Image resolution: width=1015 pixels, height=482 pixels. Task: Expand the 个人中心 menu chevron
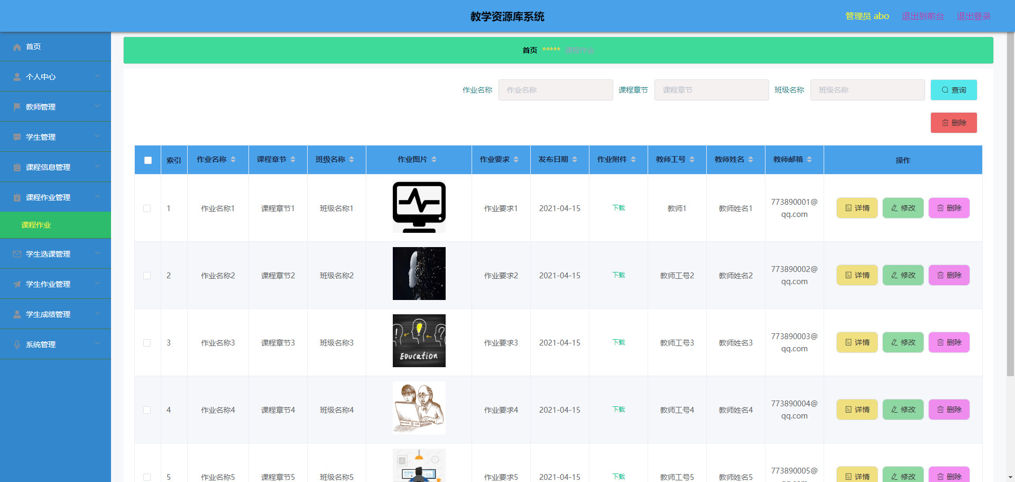pos(98,76)
